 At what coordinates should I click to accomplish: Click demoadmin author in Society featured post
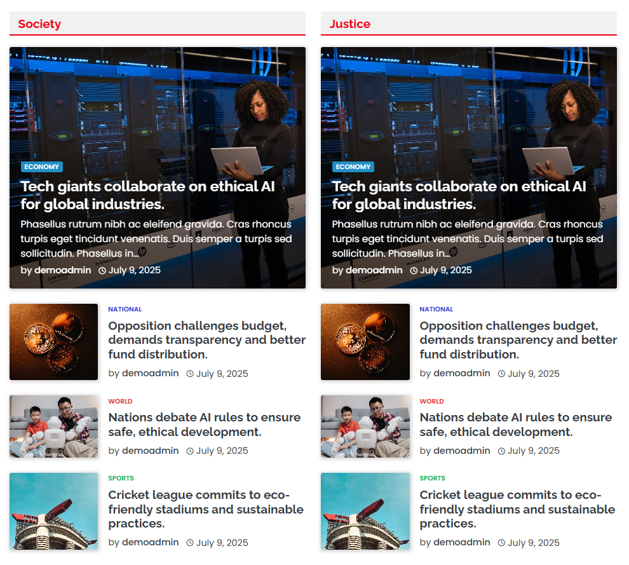pyautogui.click(x=62, y=270)
